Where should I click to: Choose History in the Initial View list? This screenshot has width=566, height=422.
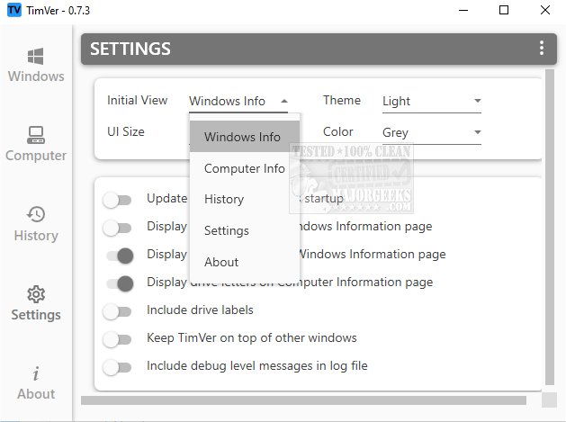pos(224,199)
